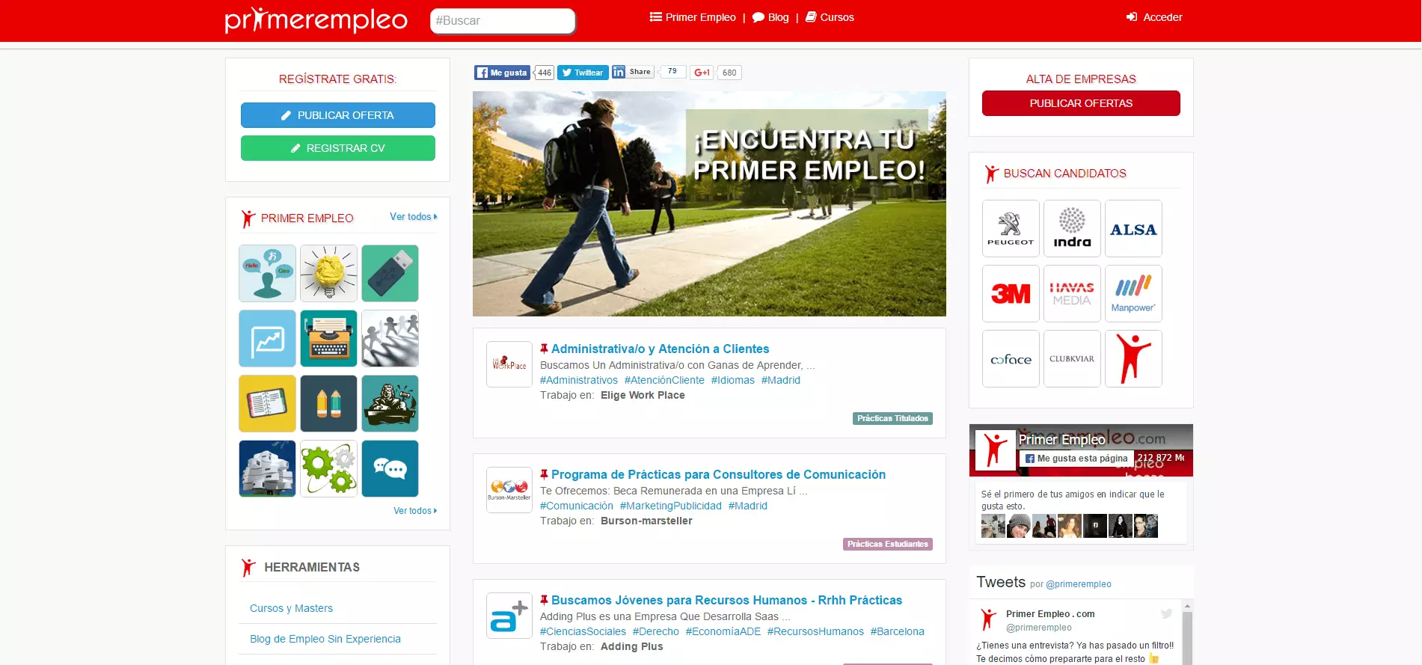Image resolution: width=1422 pixels, height=665 pixels.
Task: Select the Manpower company logo
Action: (1133, 293)
